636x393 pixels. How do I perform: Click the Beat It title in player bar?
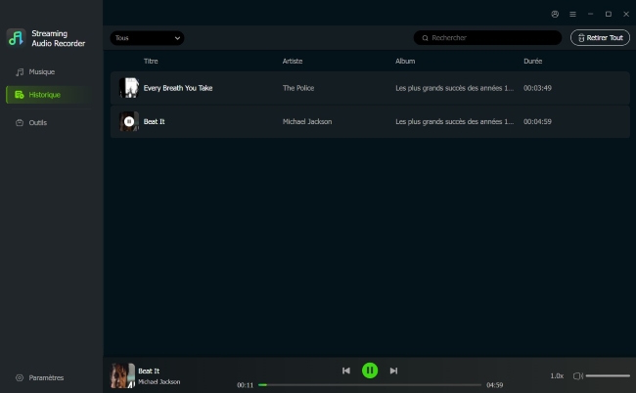(149, 371)
